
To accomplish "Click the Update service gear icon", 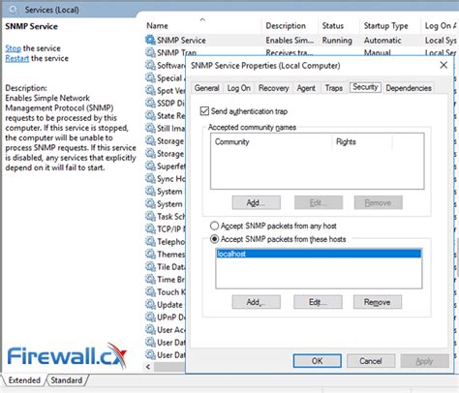I will pyautogui.click(x=150, y=304).
